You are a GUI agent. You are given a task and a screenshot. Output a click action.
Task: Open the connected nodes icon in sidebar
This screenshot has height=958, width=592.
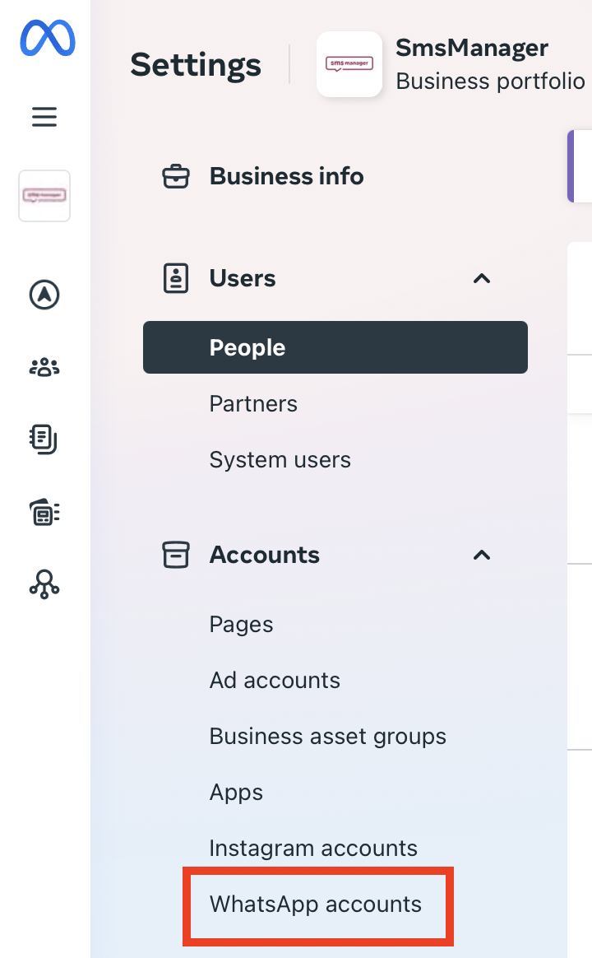pyautogui.click(x=44, y=584)
